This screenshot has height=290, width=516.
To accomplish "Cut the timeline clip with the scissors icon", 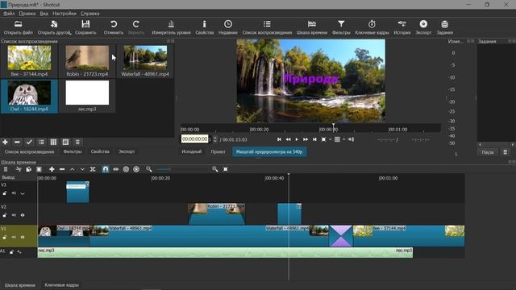I will [19, 169].
